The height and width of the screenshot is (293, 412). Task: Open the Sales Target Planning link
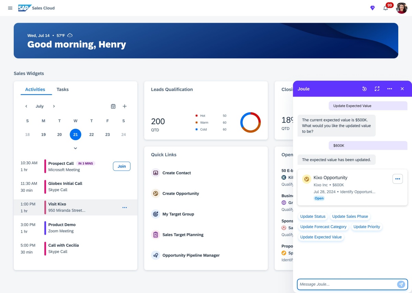(x=183, y=235)
